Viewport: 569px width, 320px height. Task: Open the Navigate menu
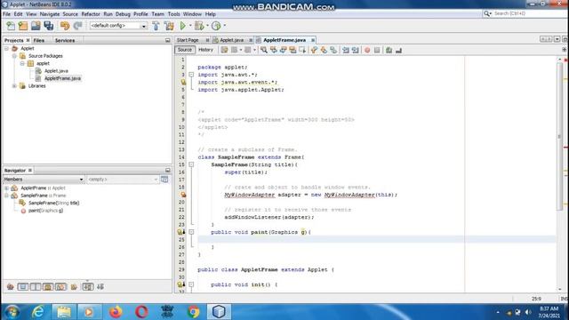pos(50,14)
